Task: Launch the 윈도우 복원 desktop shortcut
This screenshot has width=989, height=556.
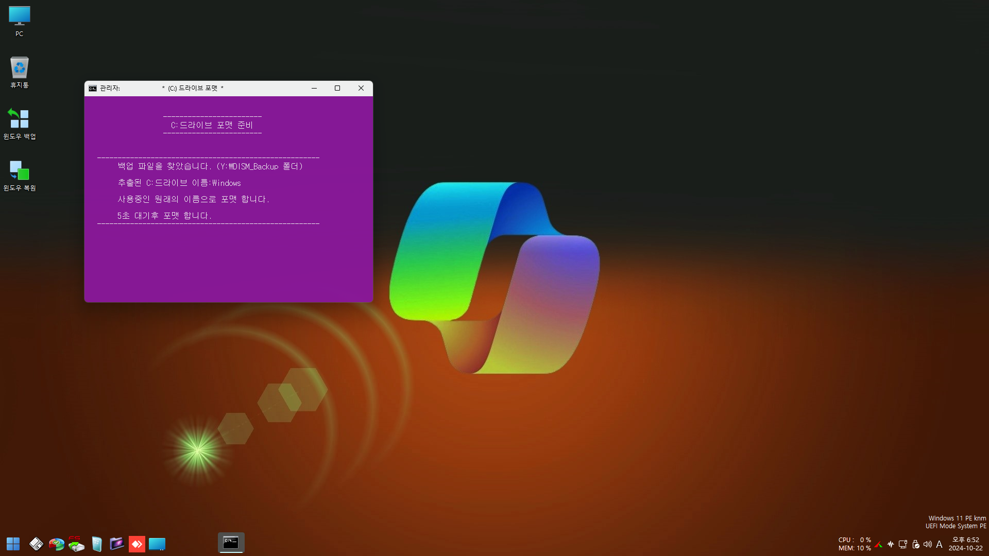Action: [x=19, y=176]
